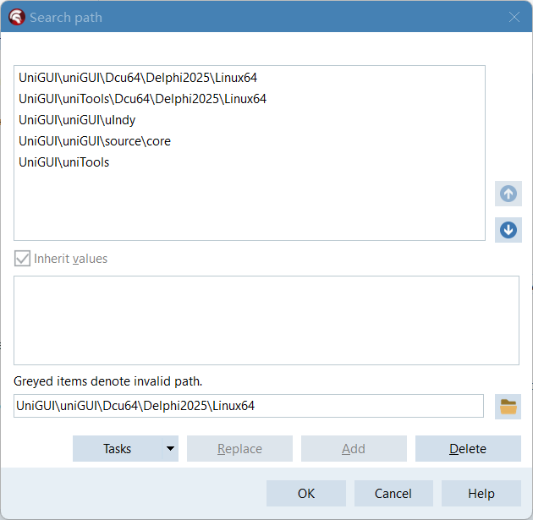Screen dimensions: 533x520
Task: Open Help for Search path
Action: (481, 494)
